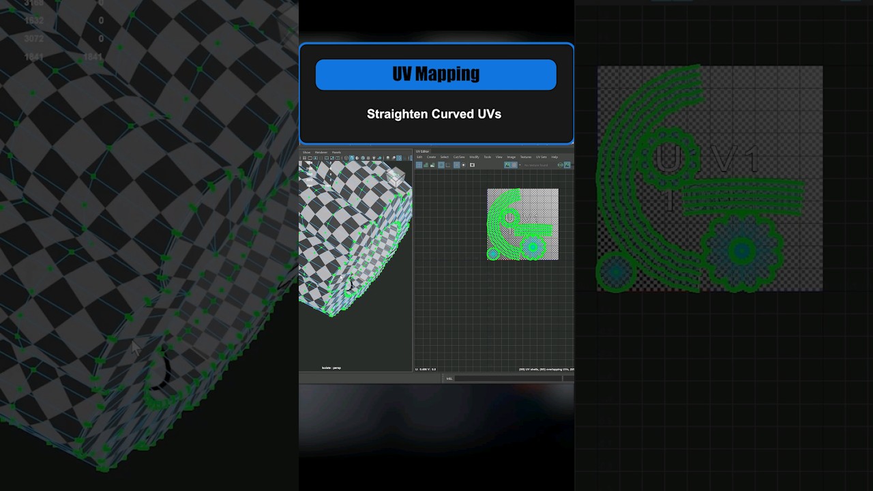Open the viewport Renderer menu
The image size is (873, 491).
click(321, 152)
